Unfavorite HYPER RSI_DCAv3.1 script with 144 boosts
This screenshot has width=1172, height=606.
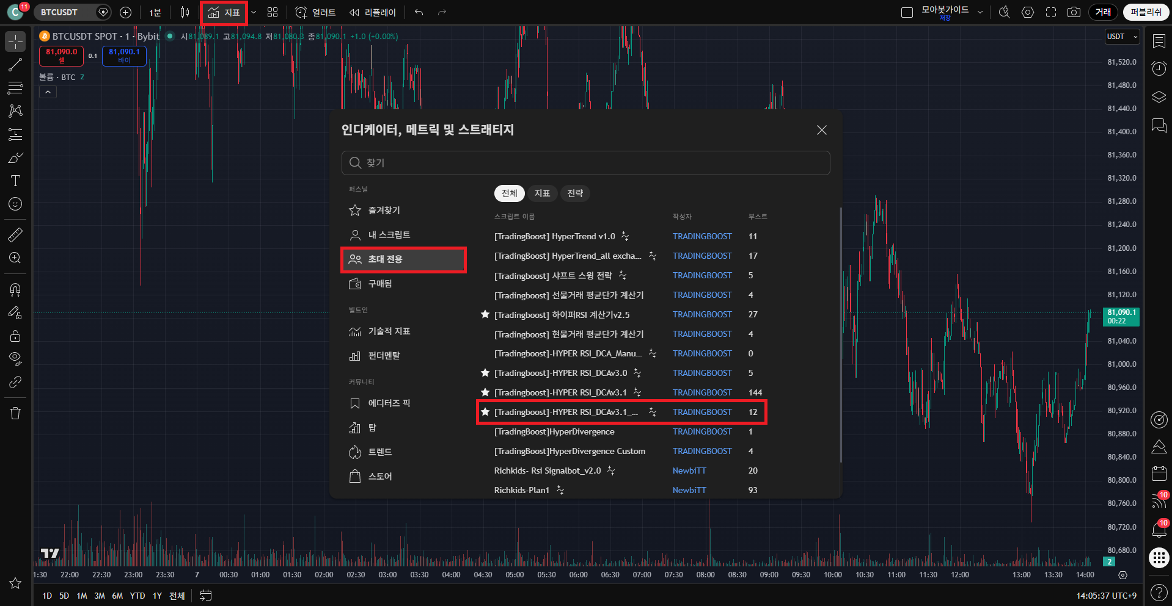(x=485, y=392)
